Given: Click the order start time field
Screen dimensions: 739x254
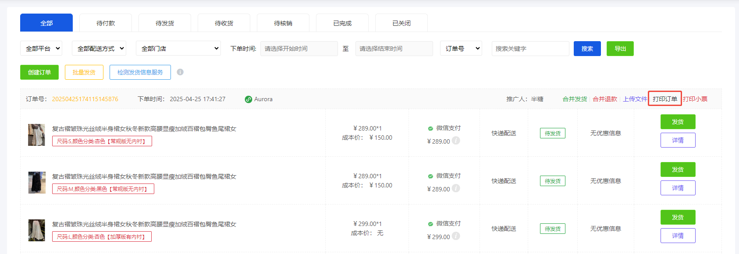Looking at the screenshot, I should click(299, 49).
